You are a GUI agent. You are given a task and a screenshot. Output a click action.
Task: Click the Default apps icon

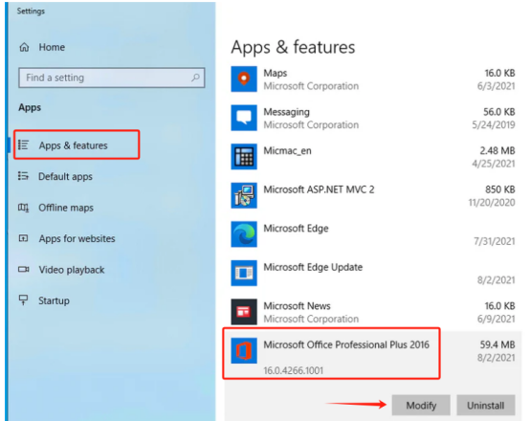click(x=23, y=176)
